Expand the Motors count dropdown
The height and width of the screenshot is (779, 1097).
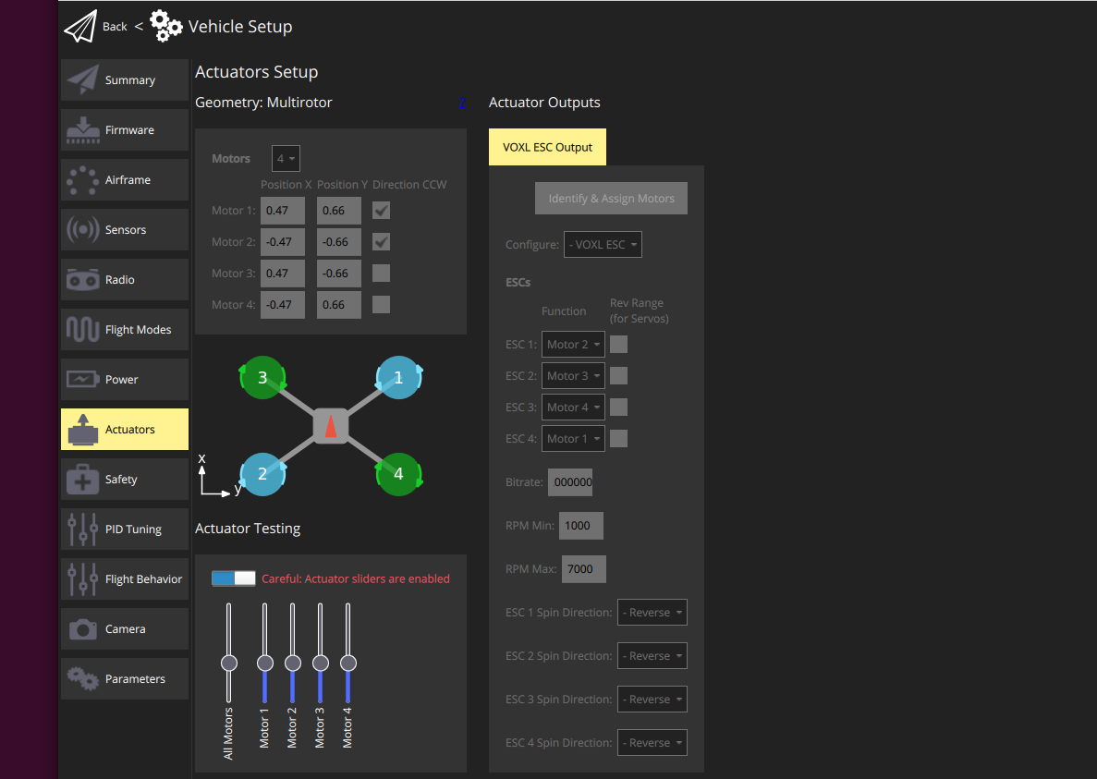286,159
